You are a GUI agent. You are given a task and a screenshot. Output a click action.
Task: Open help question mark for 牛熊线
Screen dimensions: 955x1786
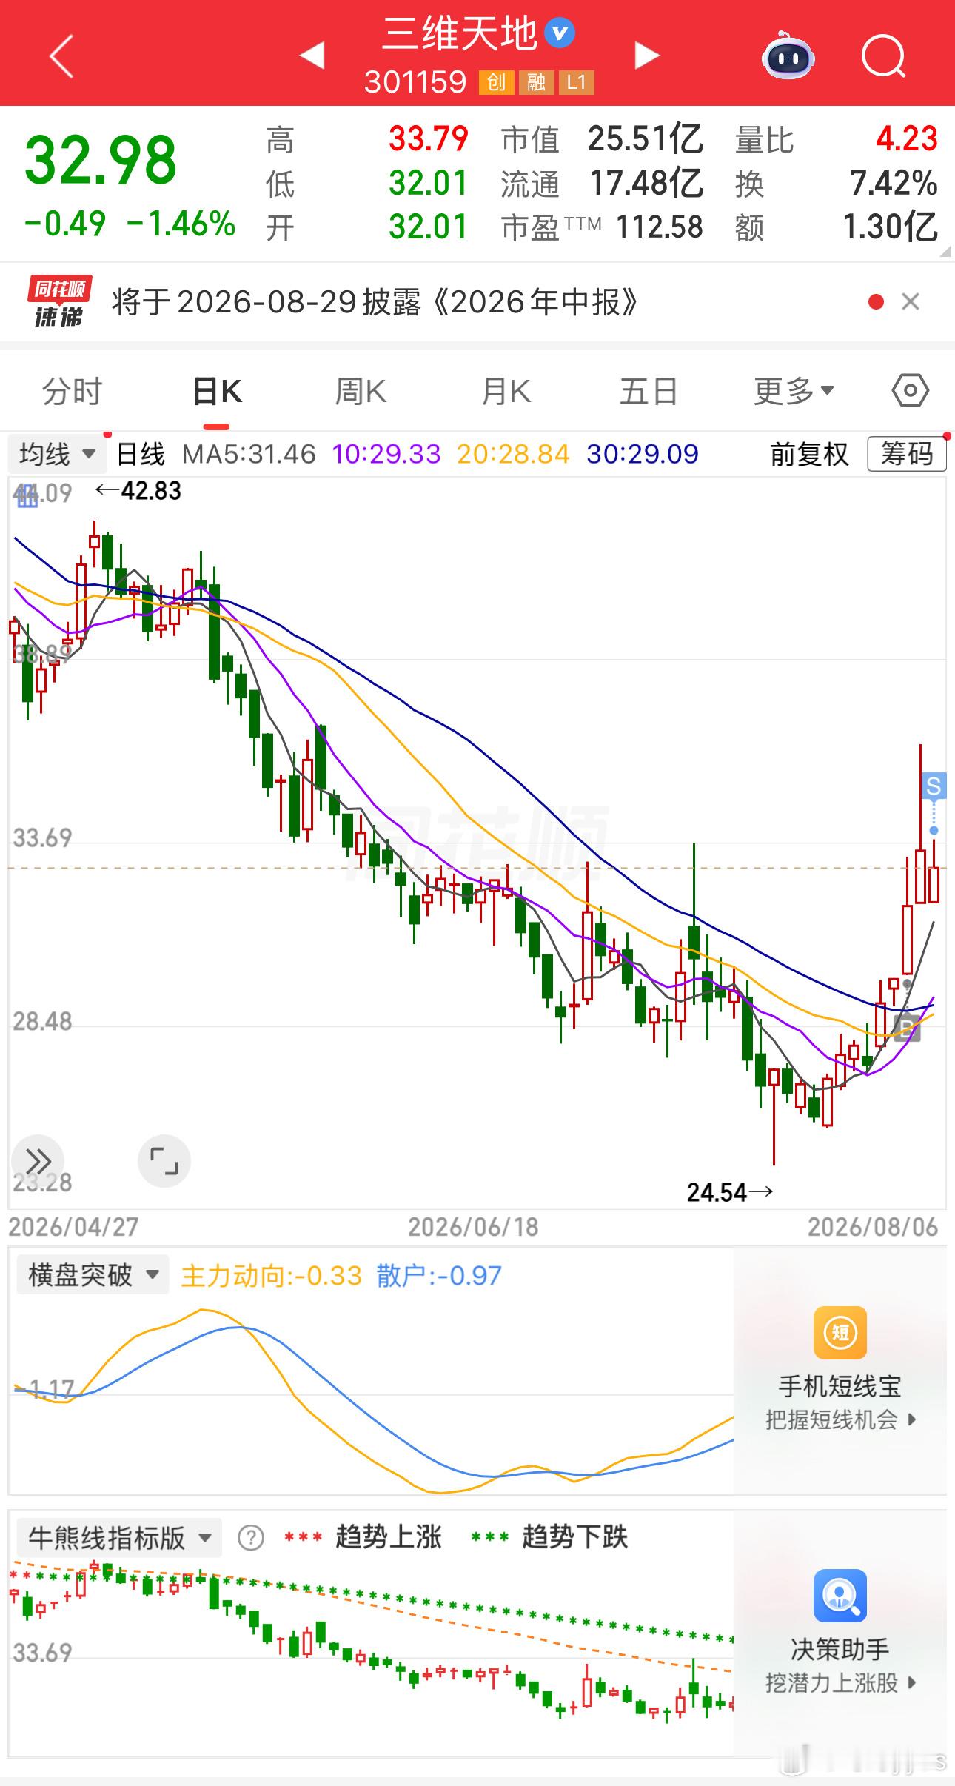coord(251,1538)
